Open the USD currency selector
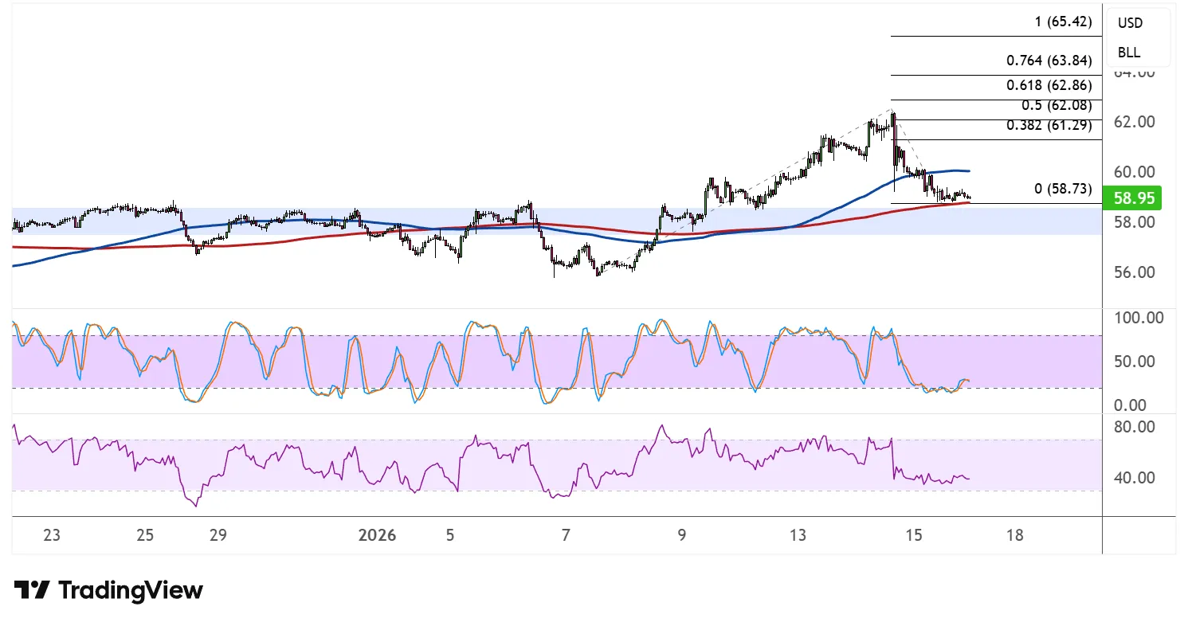This screenshot has height=626, width=1188. (1130, 23)
